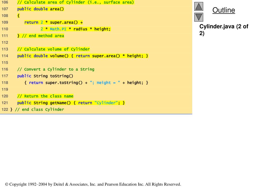257x193 pixels.
Task: Click the 'Math.PI * radius * height' line
Action: (76, 29)
